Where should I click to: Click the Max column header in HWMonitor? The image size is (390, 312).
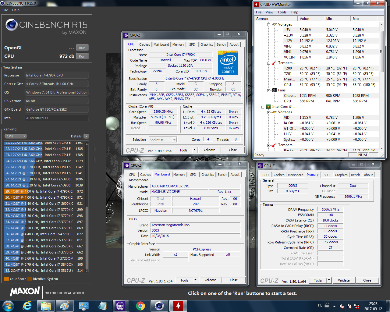click(364, 19)
